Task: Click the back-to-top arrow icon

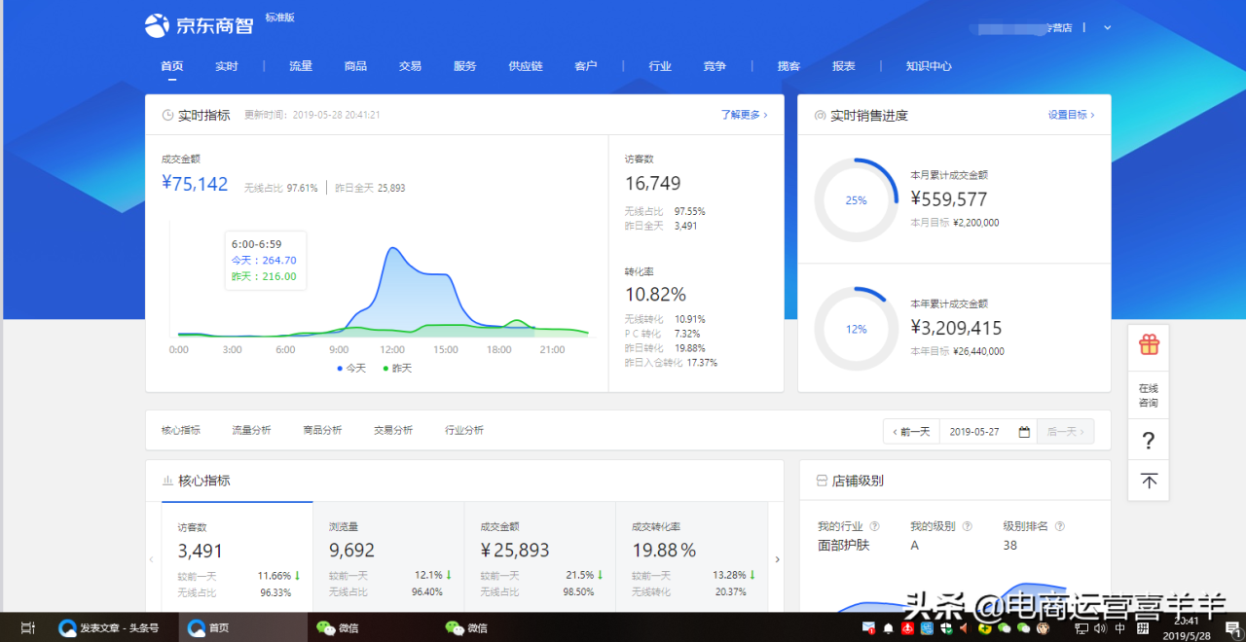Action: click(x=1148, y=481)
